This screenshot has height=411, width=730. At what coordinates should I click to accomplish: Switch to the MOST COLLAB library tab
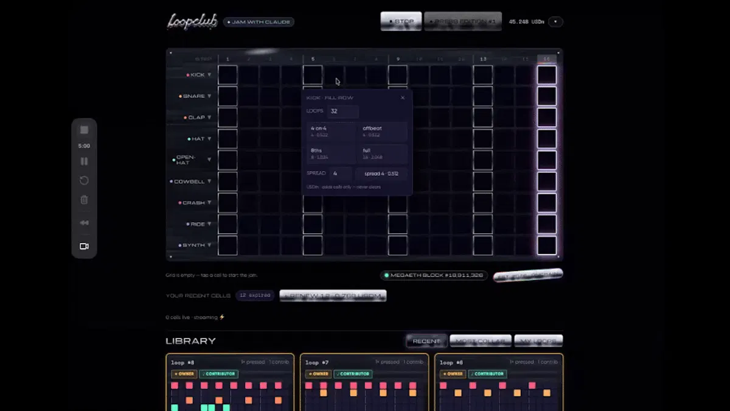click(480, 341)
